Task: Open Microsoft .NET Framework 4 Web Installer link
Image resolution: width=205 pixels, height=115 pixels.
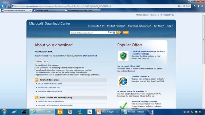Action: pyautogui.click(x=56, y=105)
